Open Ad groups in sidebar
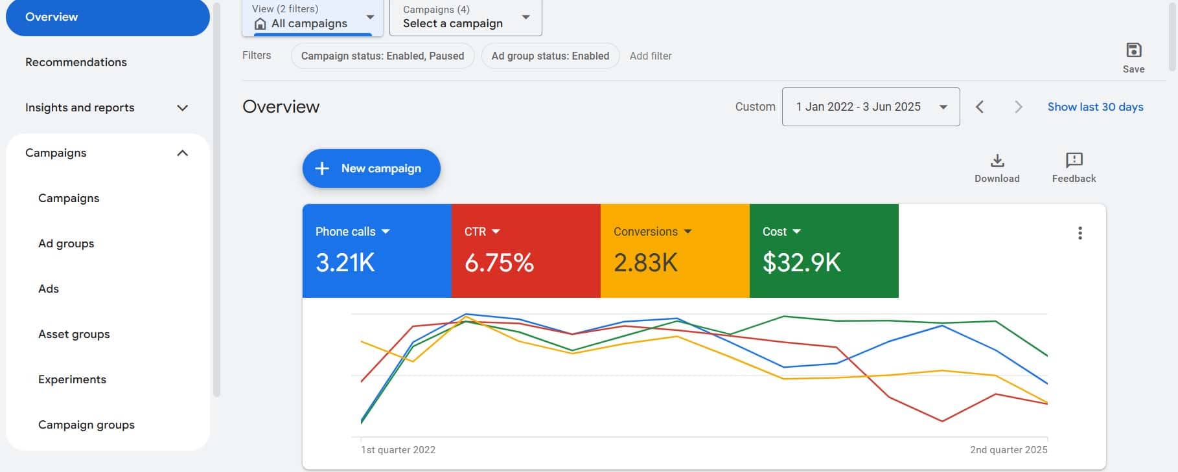This screenshot has width=1178, height=472. [66, 243]
